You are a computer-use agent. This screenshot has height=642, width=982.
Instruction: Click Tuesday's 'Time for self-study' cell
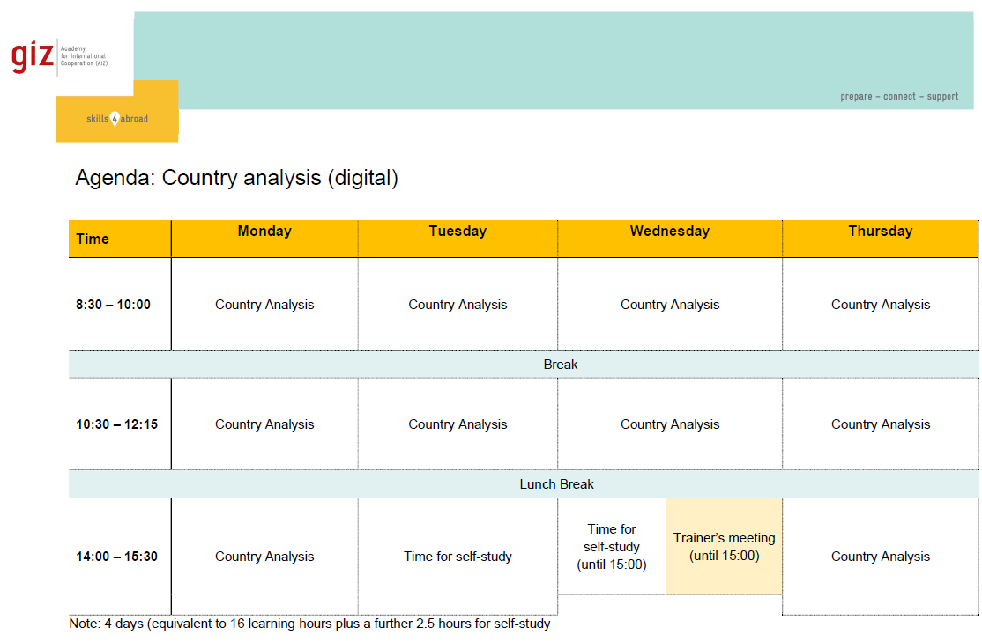(x=458, y=557)
